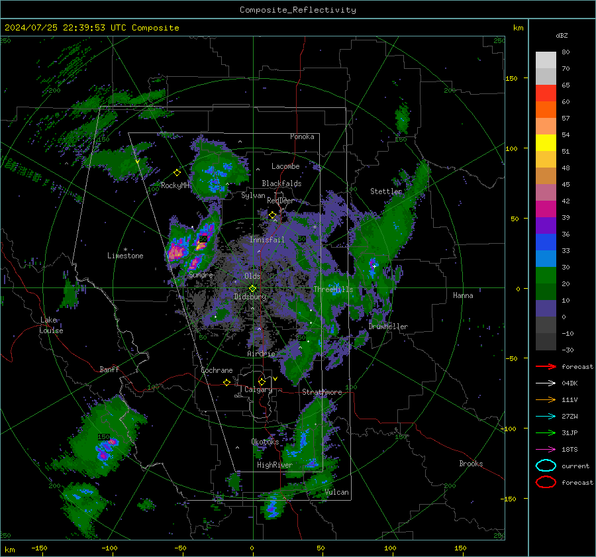
Task: Click the storm echo south of Vulcan
Action: [273, 507]
